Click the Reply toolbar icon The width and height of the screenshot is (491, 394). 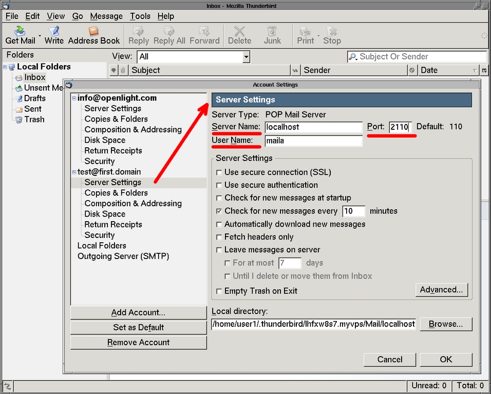138,32
